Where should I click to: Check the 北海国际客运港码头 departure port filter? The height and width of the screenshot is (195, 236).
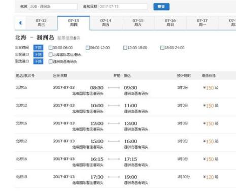click(x=50, y=55)
